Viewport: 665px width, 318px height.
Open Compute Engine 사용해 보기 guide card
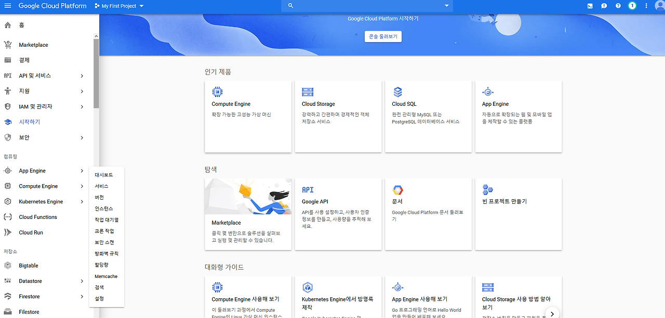point(248,297)
